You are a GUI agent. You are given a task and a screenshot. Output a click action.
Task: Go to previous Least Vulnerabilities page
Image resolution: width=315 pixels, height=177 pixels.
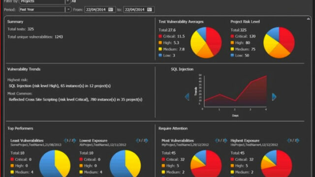(65, 141)
